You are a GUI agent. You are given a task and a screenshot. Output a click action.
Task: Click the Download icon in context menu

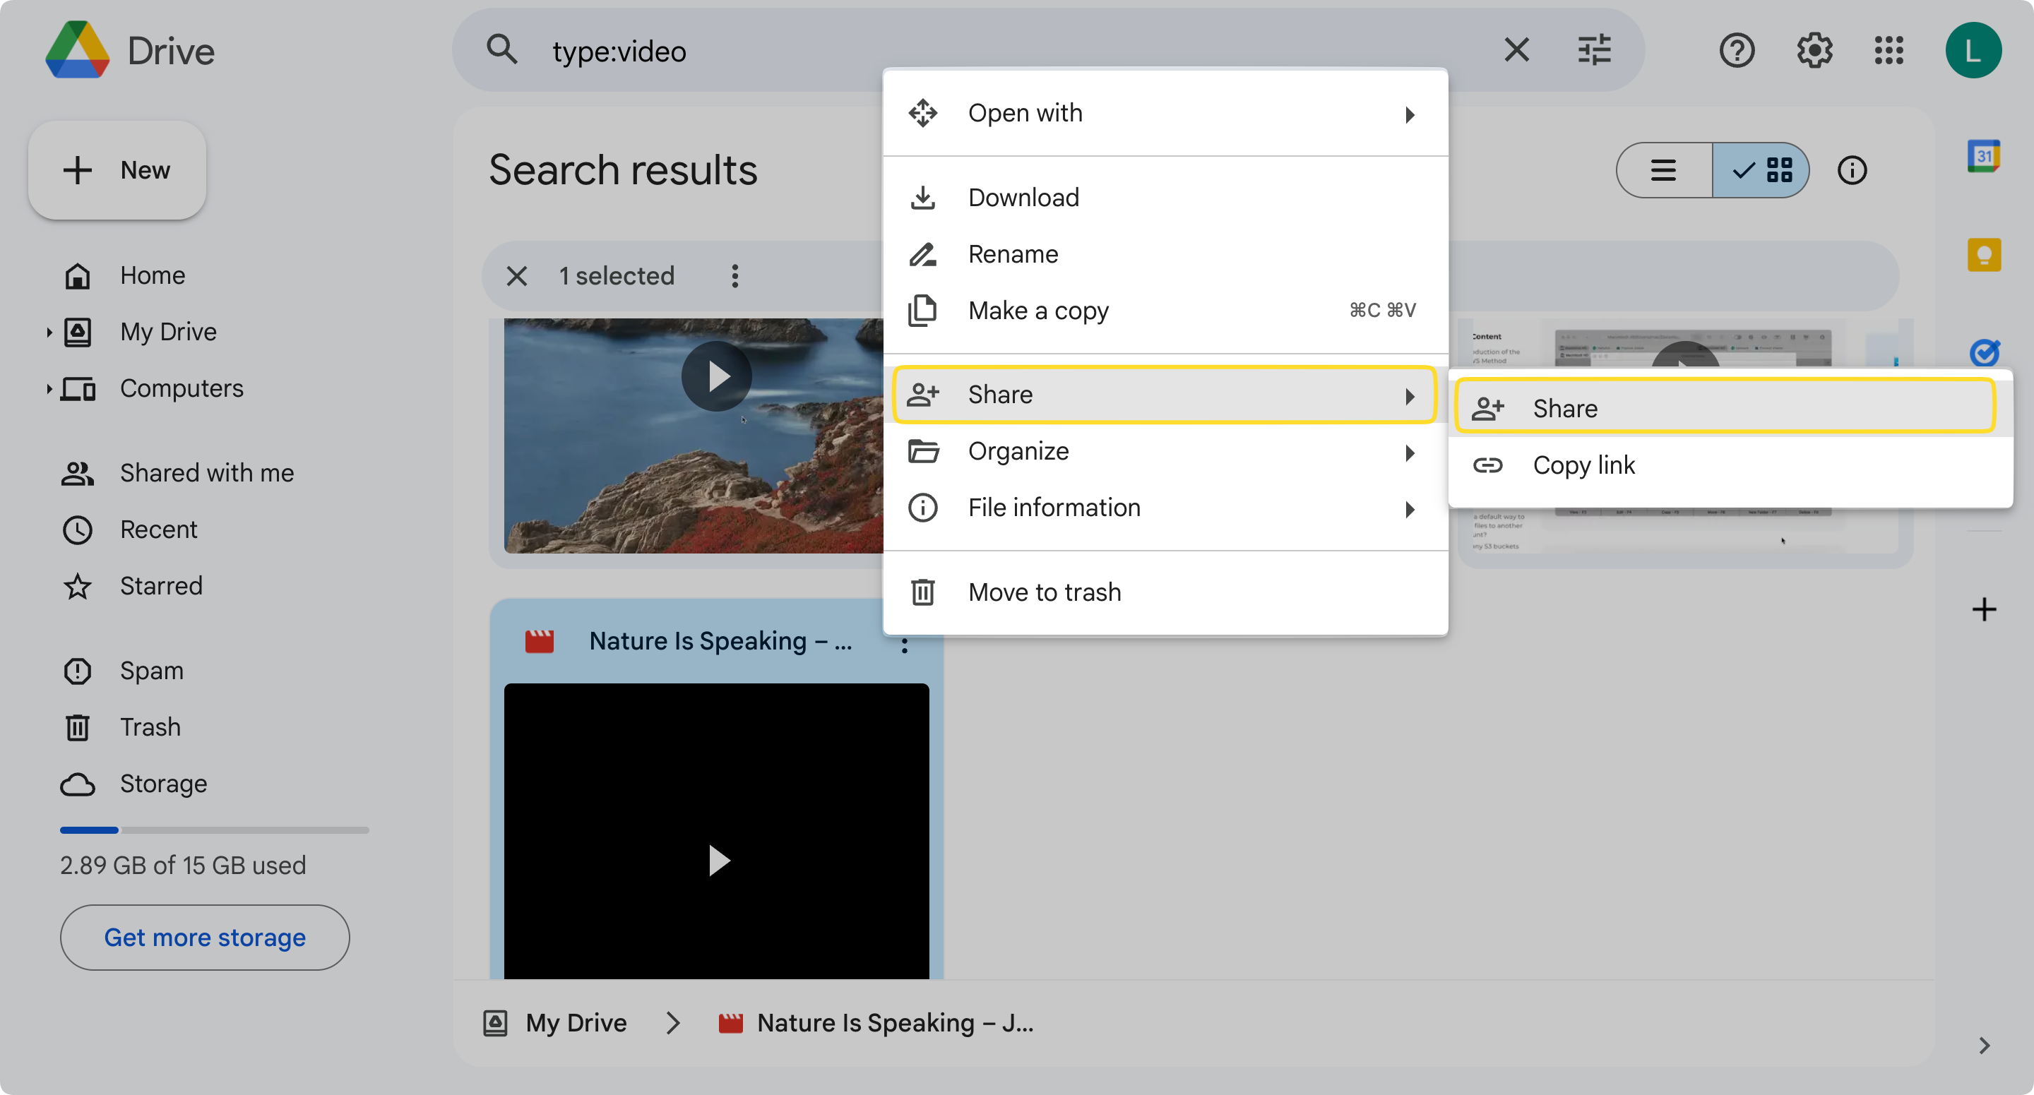[x=921, y=196]
